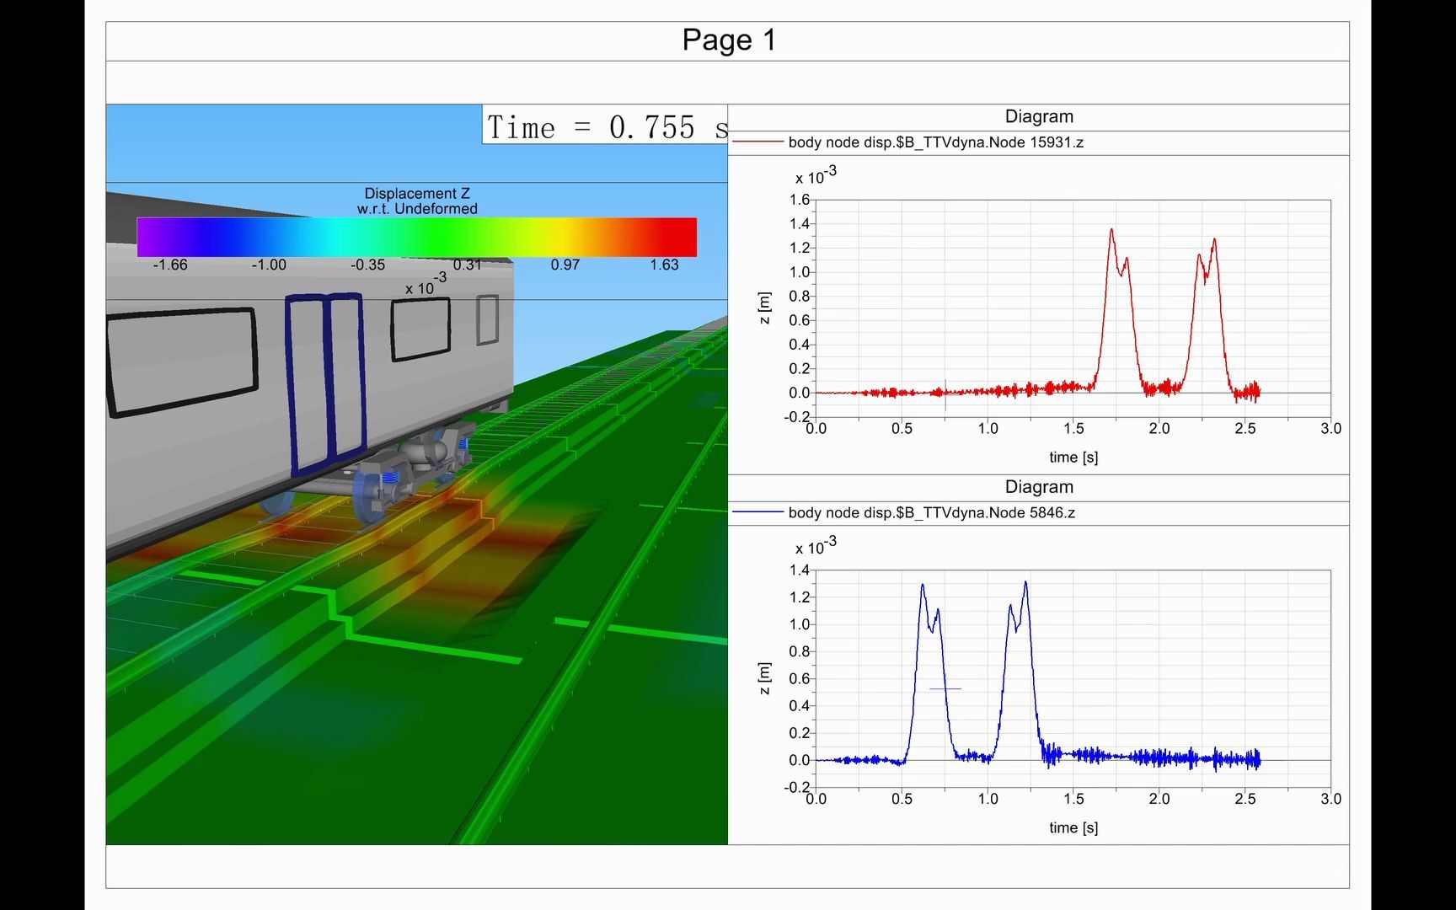
Task: Click the short horizontal blue marker in lower plot
Action: click(x=945, y=689)
